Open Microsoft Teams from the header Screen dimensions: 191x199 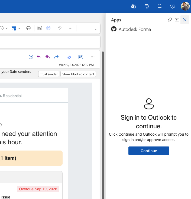[x=134, y=6]
